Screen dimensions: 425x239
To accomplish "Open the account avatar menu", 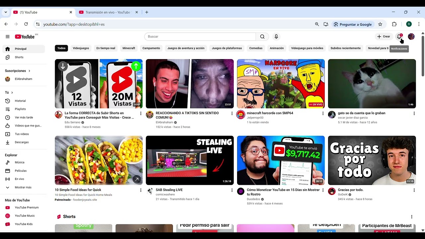I will click(411, 37).
